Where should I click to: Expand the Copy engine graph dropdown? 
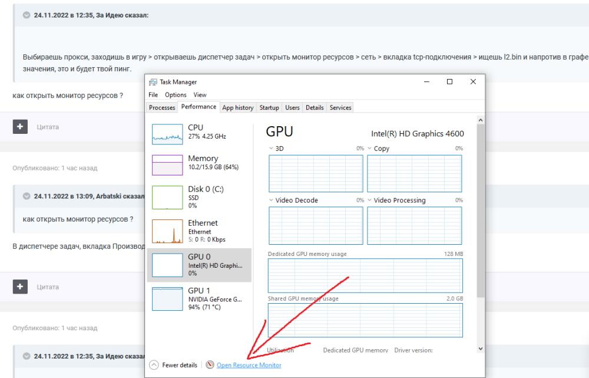[x=369, y=149]
